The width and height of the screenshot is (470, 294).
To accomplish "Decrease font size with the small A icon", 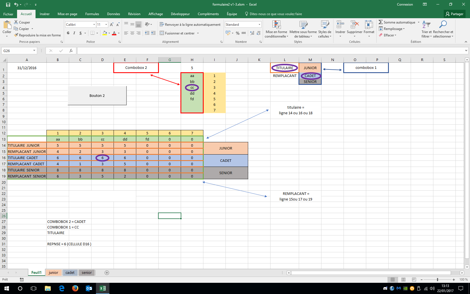I will tap(118, 25).
